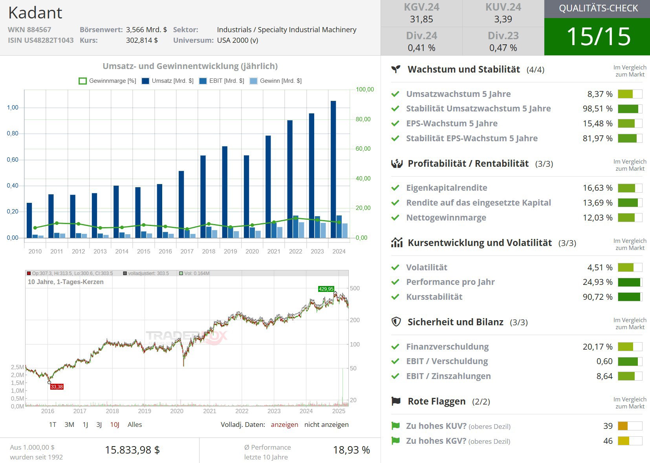Viewport: 650px width, 463px height.
Task: Toggle Gewinnmarge [%] legend series
Action: (x=108, y=81)
